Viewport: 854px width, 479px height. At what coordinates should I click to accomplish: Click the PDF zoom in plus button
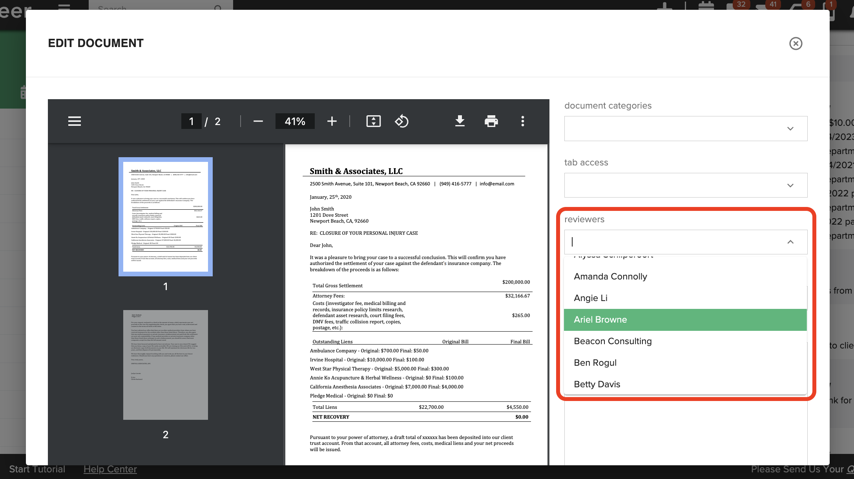point(332,121)
